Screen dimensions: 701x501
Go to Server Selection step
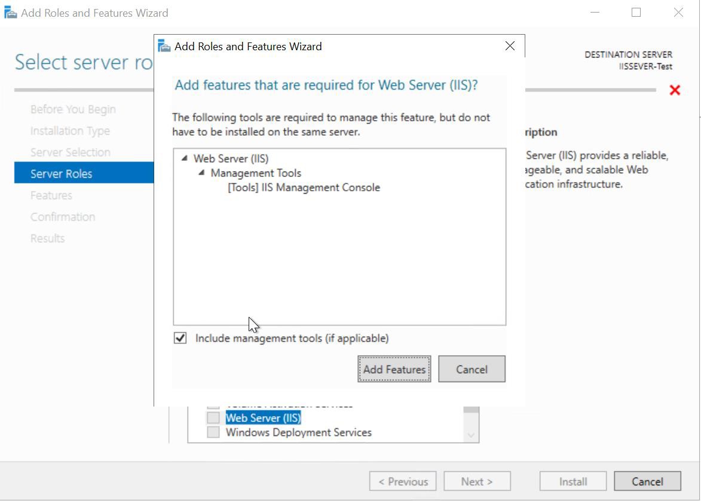pyautogui.click(x=70, y=152)
